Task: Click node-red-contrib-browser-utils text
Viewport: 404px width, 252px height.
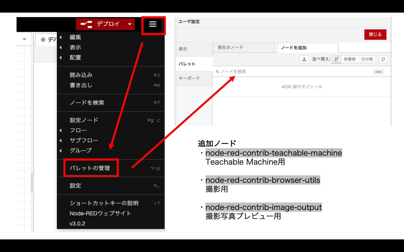Action: click(x=263, y=180)
